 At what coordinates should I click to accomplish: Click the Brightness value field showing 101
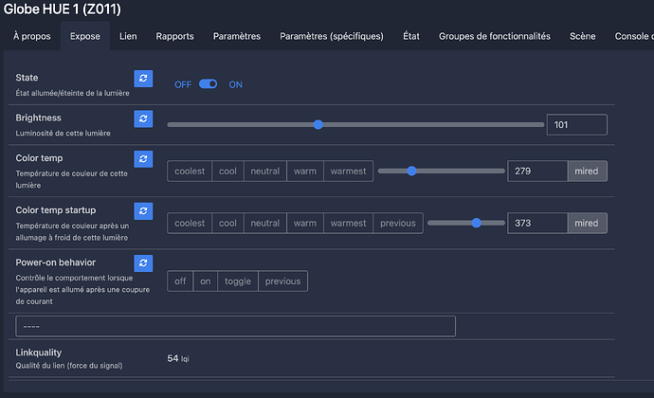point(577,125)
